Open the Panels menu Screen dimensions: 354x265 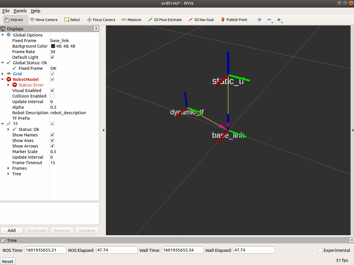pos(20,11)
